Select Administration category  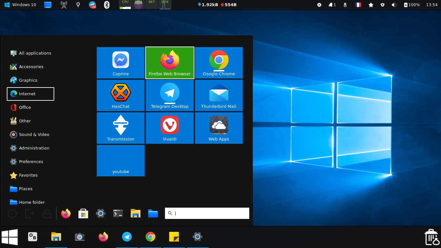coord(31,148)
